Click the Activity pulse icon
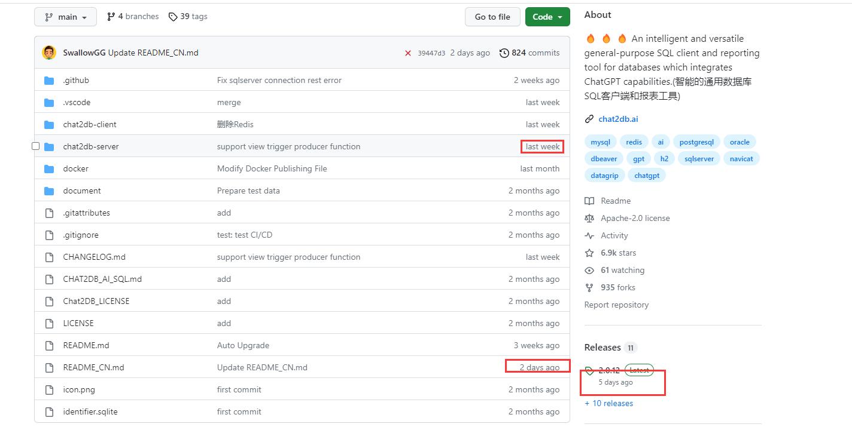 589,235
